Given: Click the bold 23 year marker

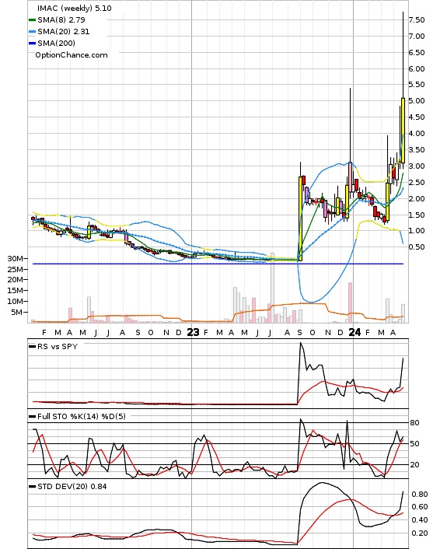Looking at the screenshot, I should (193, 332).
